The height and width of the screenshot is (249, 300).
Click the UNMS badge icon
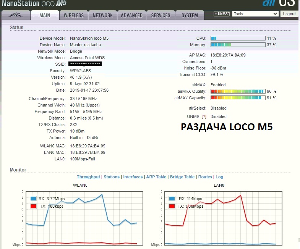pyautogui.click(x=222, y=14)
